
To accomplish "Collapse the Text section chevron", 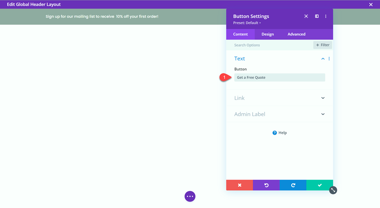I will coord(323,59).
